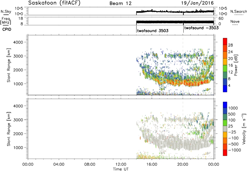Click 'Slant Range [km]' label of the power panel
This screenshot has height=171, width=247.
(9, 65)
